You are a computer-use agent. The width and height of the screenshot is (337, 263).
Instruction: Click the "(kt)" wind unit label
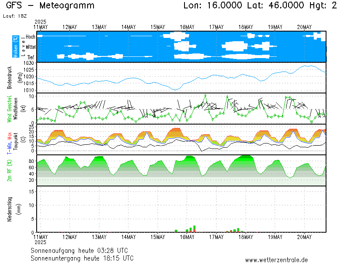point(24,109)
